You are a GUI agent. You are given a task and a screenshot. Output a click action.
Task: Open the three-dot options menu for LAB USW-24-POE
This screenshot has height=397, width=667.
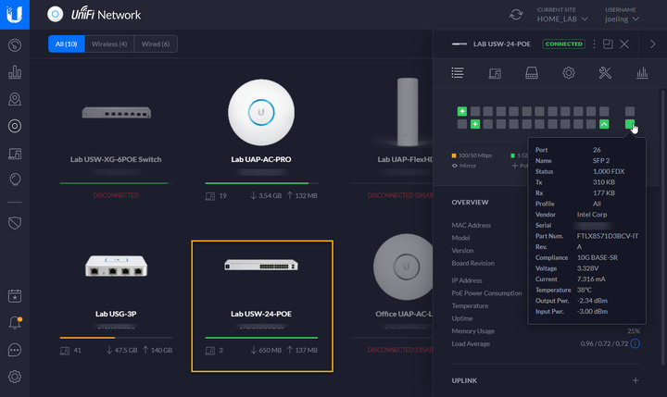pos(594,43)
